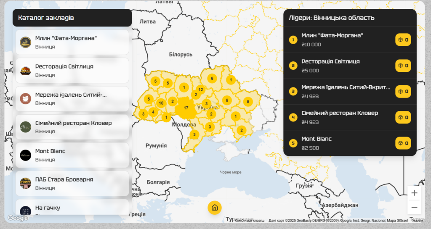431x229 pixels.
Task: Open the cluster marker showing 17
Action: coord(186,108)
